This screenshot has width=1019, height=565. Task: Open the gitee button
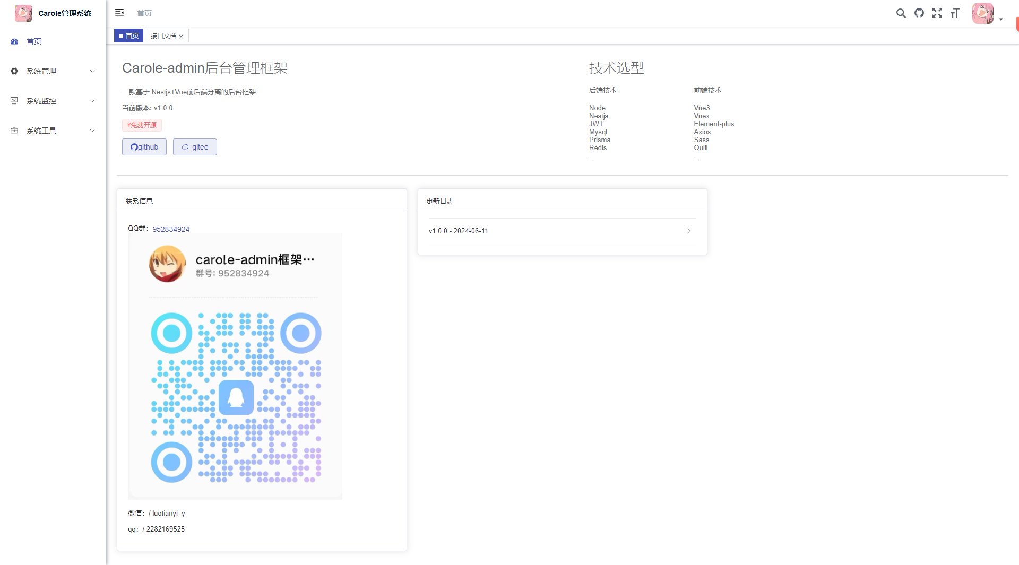click(195, 147)
